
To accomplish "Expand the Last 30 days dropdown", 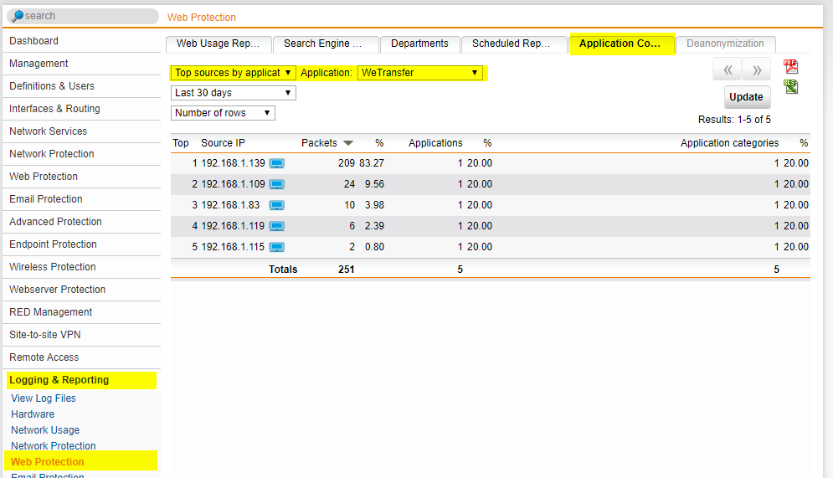I will [233, 93].
